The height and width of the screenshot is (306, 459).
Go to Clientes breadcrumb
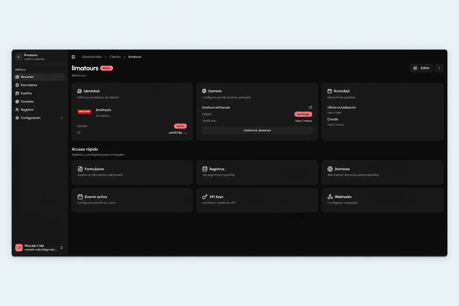(x=115, y=57)
